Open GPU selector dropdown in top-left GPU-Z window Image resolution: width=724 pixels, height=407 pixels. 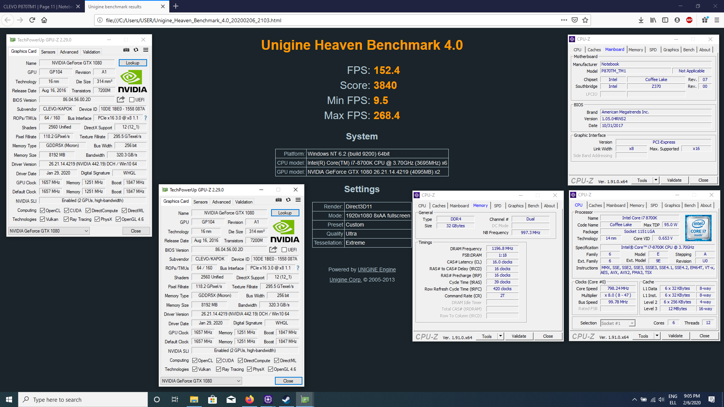[49, 231]
